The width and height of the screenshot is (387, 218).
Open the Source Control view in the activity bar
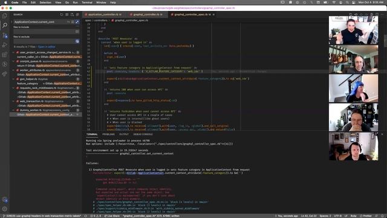[4, 35]
